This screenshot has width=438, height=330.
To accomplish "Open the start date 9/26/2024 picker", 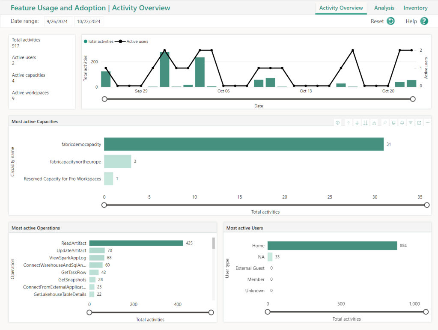I will pyautogui.click(x=58, y=21).
